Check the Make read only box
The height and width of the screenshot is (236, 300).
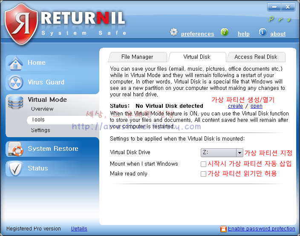point(203,174)
